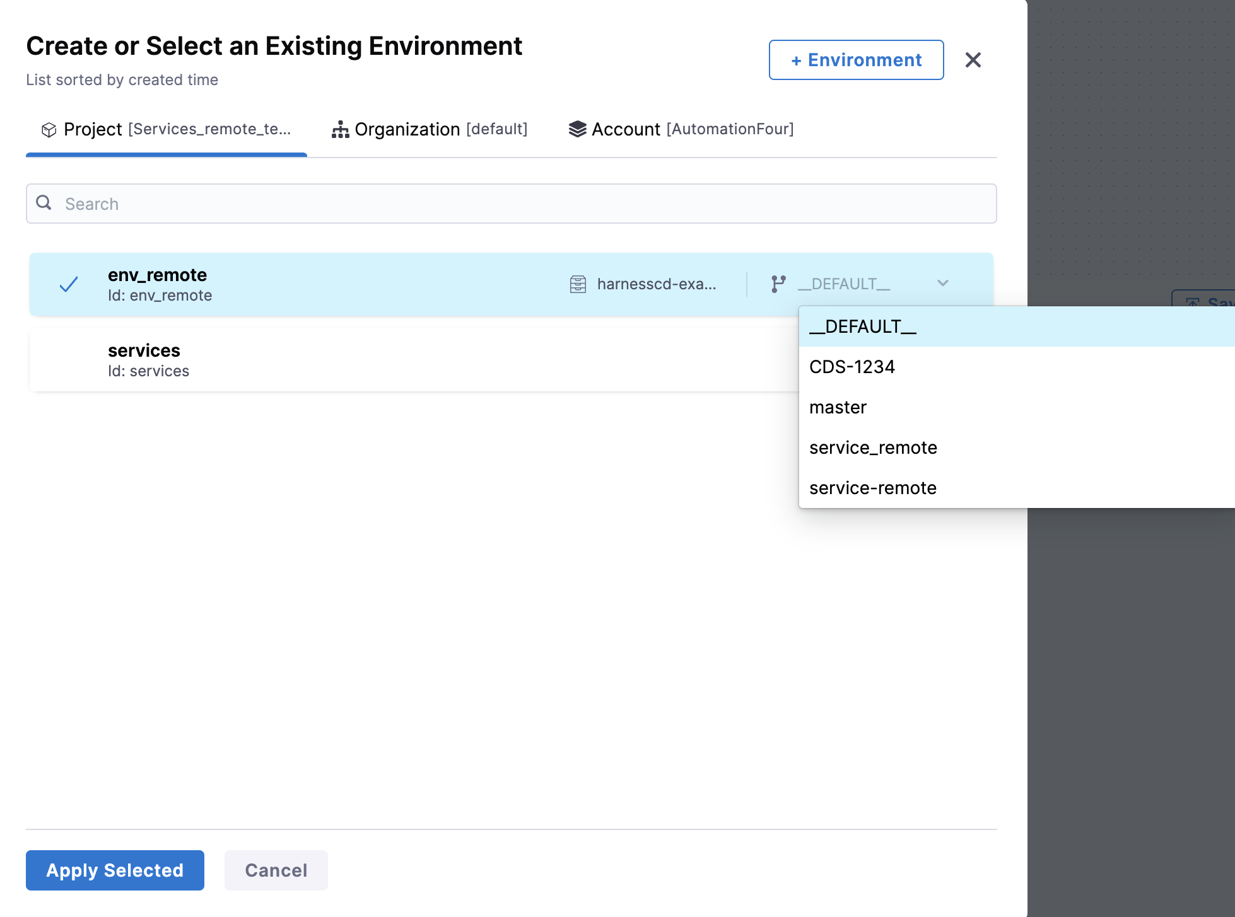Image resolution: width=1235 pixels, height=917 pixels.
Task: Choose CDS-1234 branch option
Action: point(852,367)
